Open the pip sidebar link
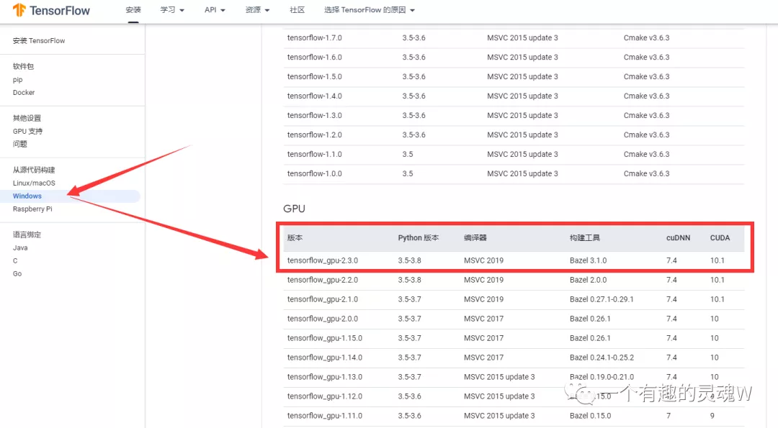 coord(18,80)
